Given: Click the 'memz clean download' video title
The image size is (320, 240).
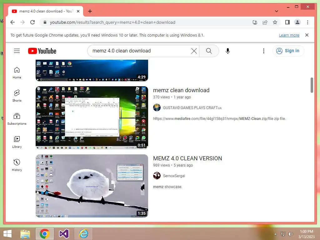Looking at the screenshot, I should tap(181, 90).
